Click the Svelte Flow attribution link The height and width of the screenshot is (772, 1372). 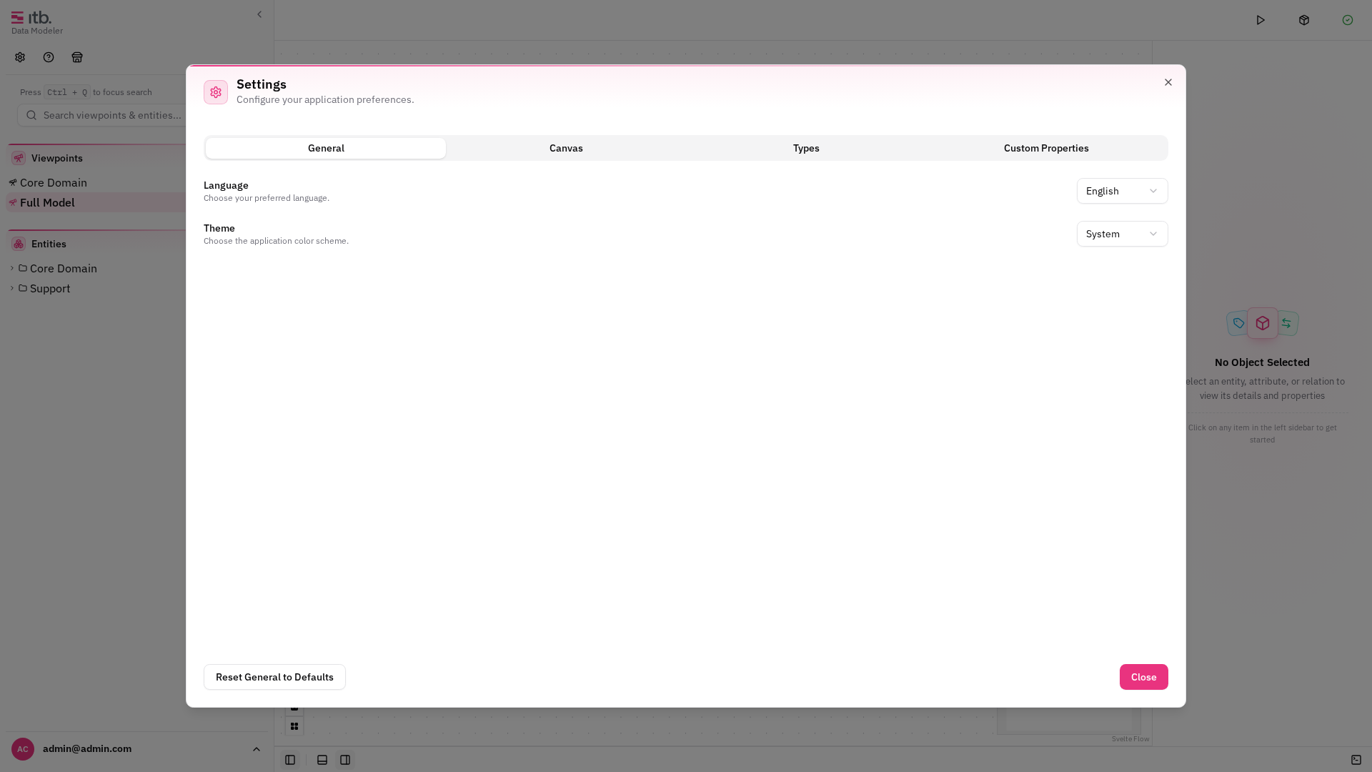click(1130, 739)
